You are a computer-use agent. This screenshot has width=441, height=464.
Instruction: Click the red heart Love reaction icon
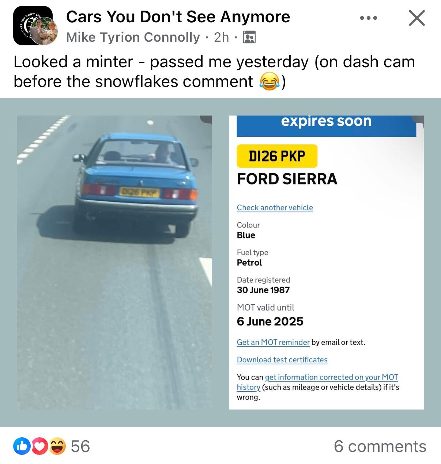pos(40,446)
